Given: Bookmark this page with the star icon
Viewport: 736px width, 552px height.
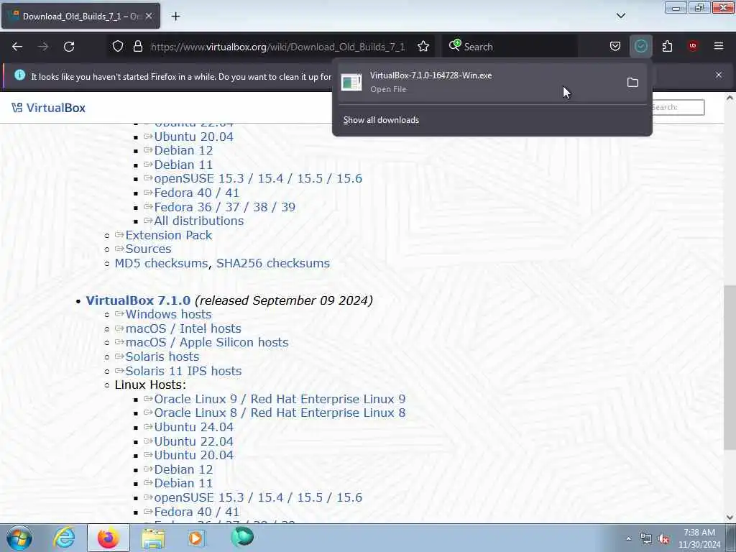Looking at the screenshot, I should click(x=423, y=46).
